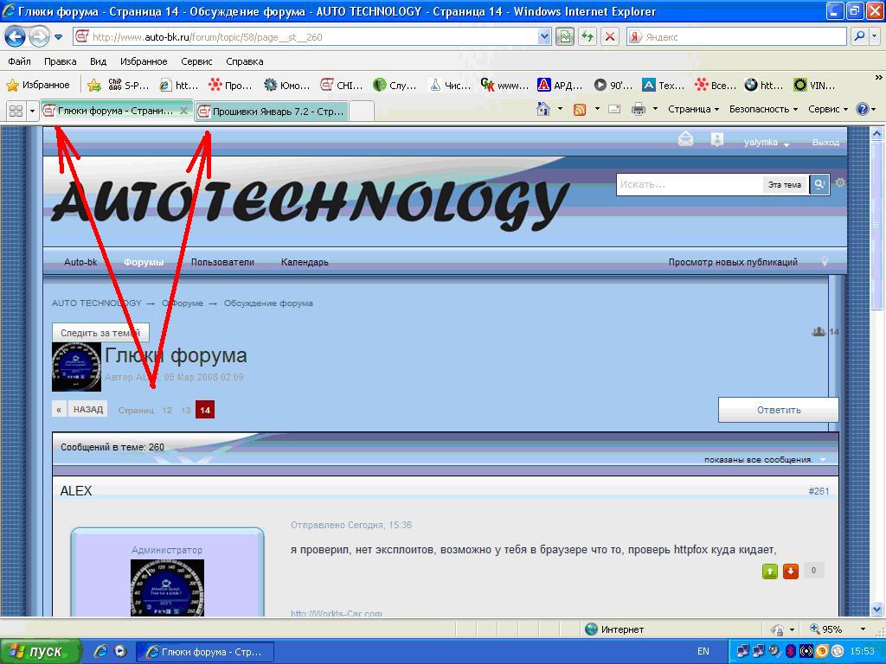Click the Print icon
Viewport: 886px width, 664px height.
(639, 109)
